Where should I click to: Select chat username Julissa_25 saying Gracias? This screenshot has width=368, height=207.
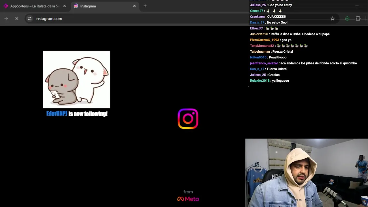258,75
